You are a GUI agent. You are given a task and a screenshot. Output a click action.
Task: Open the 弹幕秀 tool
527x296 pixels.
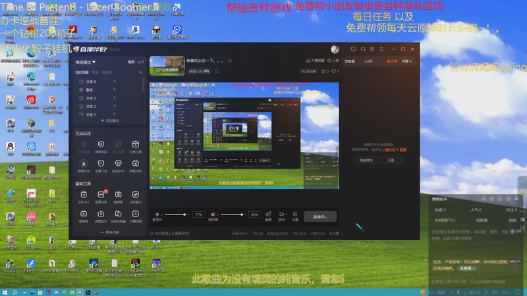[84, 216]
